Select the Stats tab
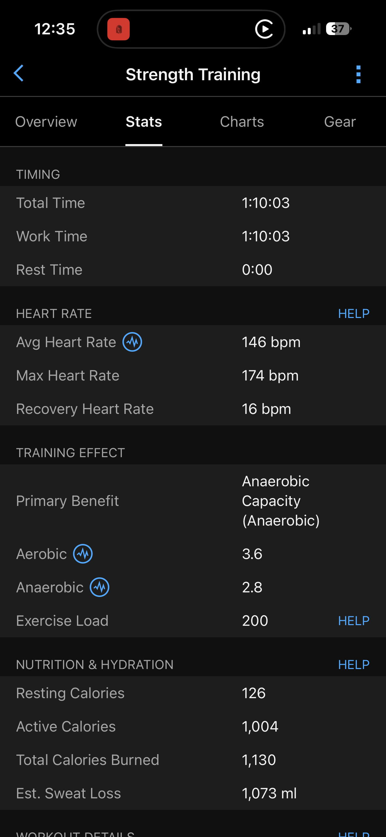 (144, 122)
